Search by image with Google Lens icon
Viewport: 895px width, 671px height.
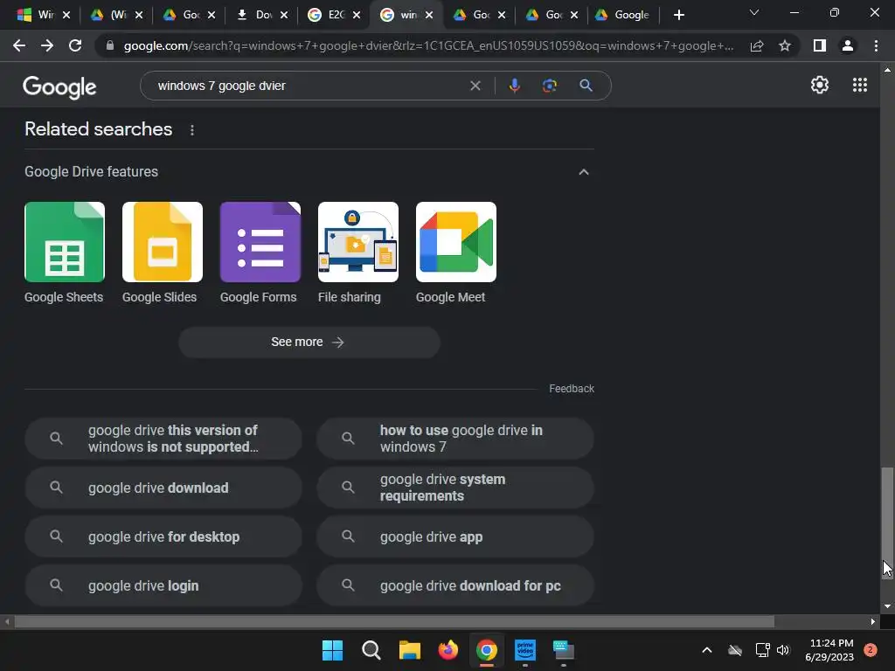point(549,86)
